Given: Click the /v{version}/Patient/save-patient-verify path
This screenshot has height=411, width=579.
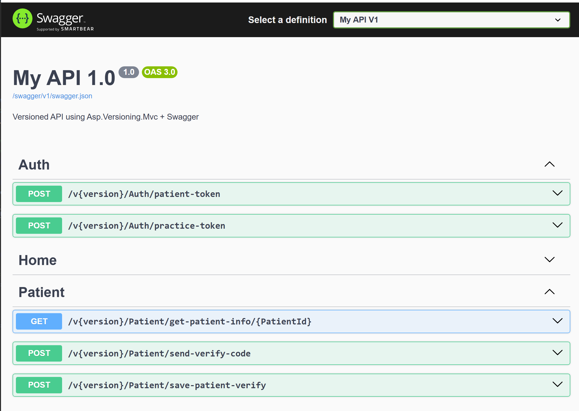Looking at the screenshot, I should pos(167,385).
